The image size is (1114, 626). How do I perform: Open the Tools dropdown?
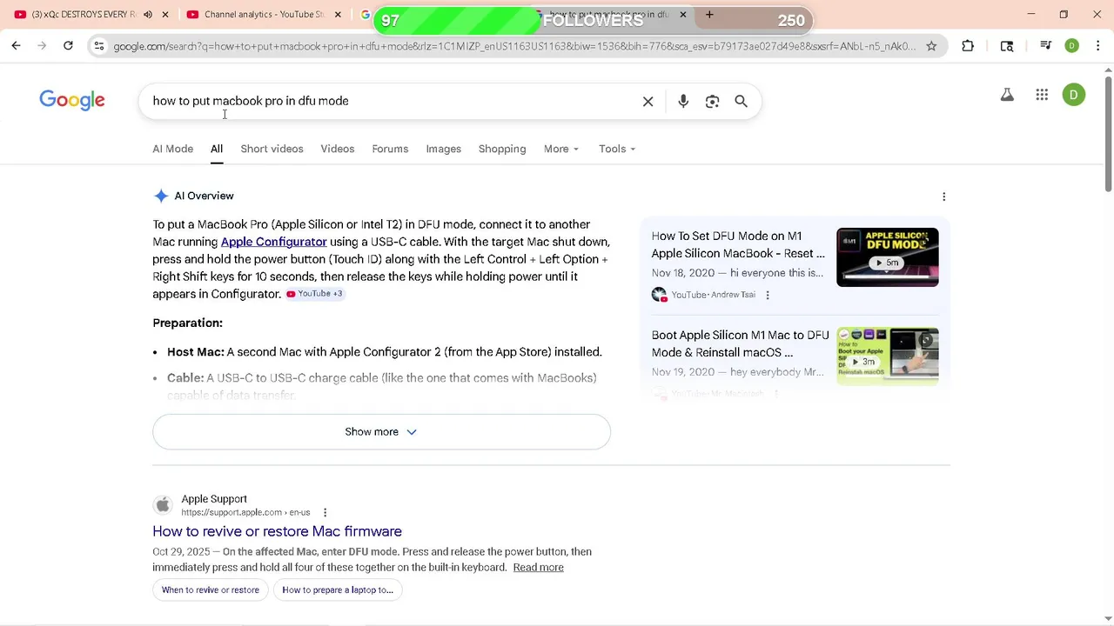pos(617,149)
